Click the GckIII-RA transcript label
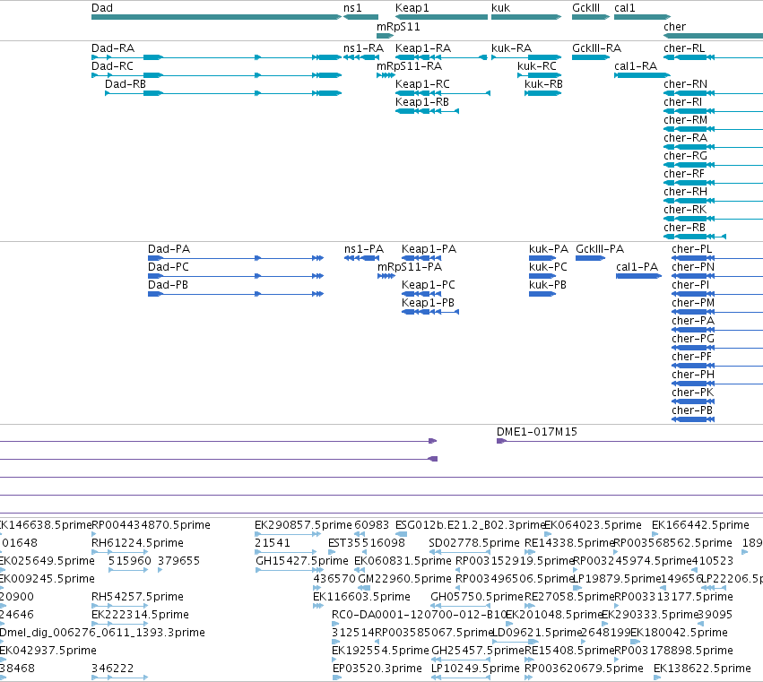 (x=596, y=48)
